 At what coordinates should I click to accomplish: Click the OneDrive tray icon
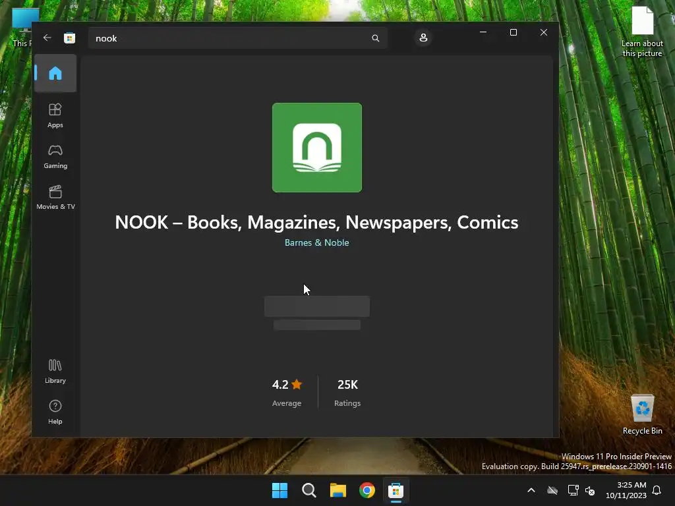tap(552, 490)
